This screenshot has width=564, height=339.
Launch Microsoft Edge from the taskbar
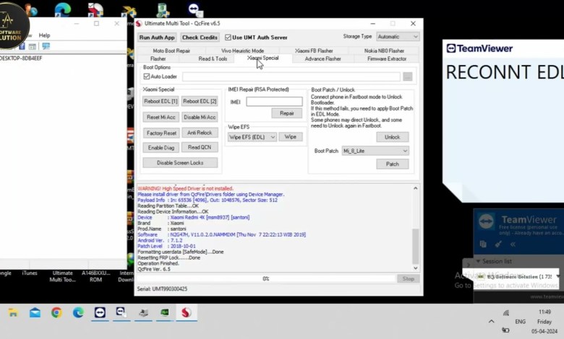click(x=78, y=313)
